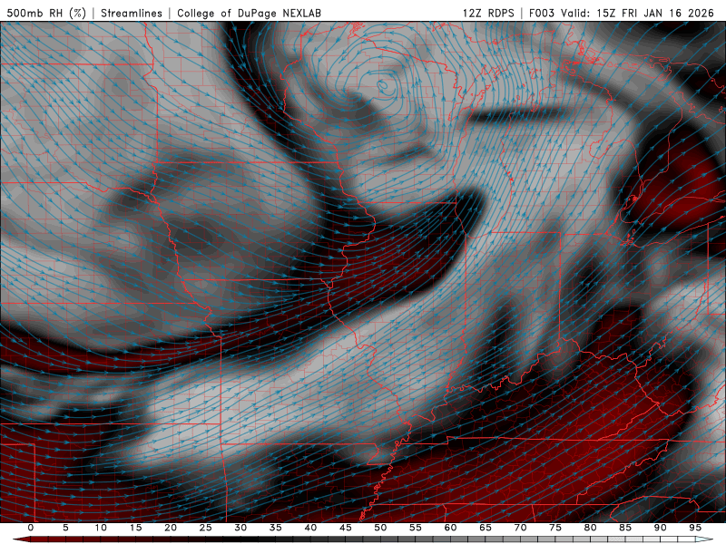The height and width of the screenshot is (544, 726).
Task: Click the '12Z RDPS' model run label
Action: coord(488,14)
